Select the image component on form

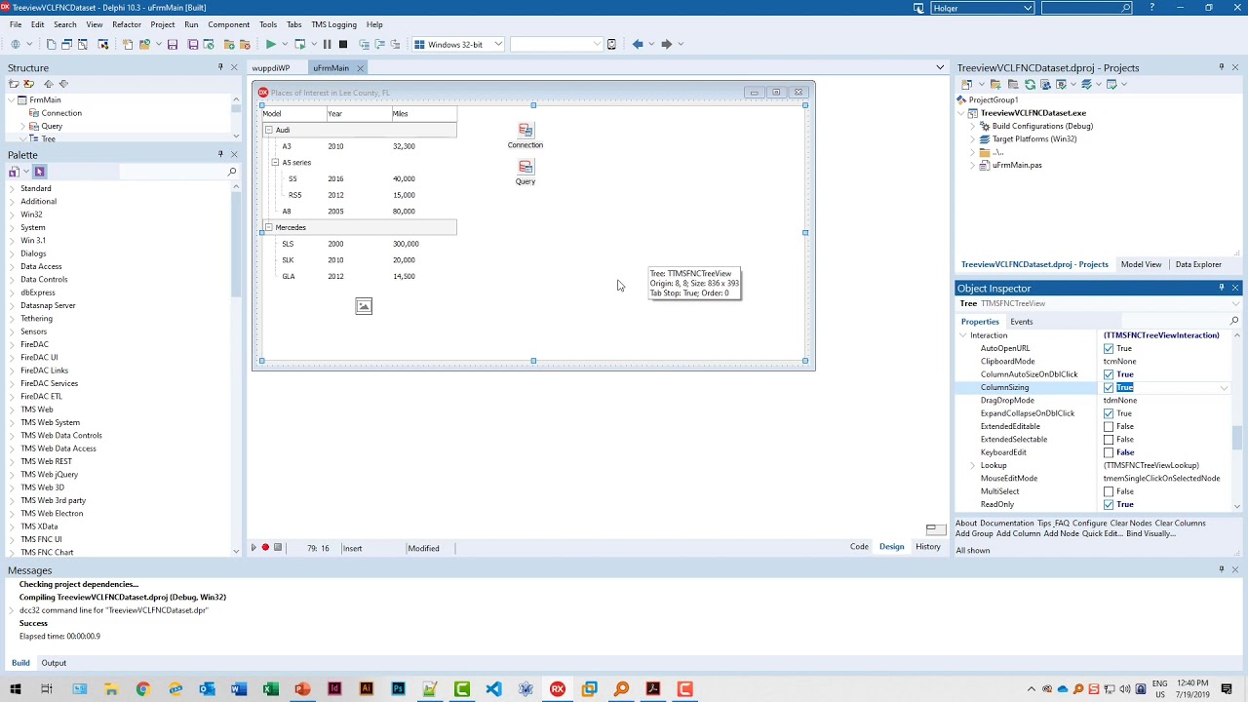[x=364, y=306]
